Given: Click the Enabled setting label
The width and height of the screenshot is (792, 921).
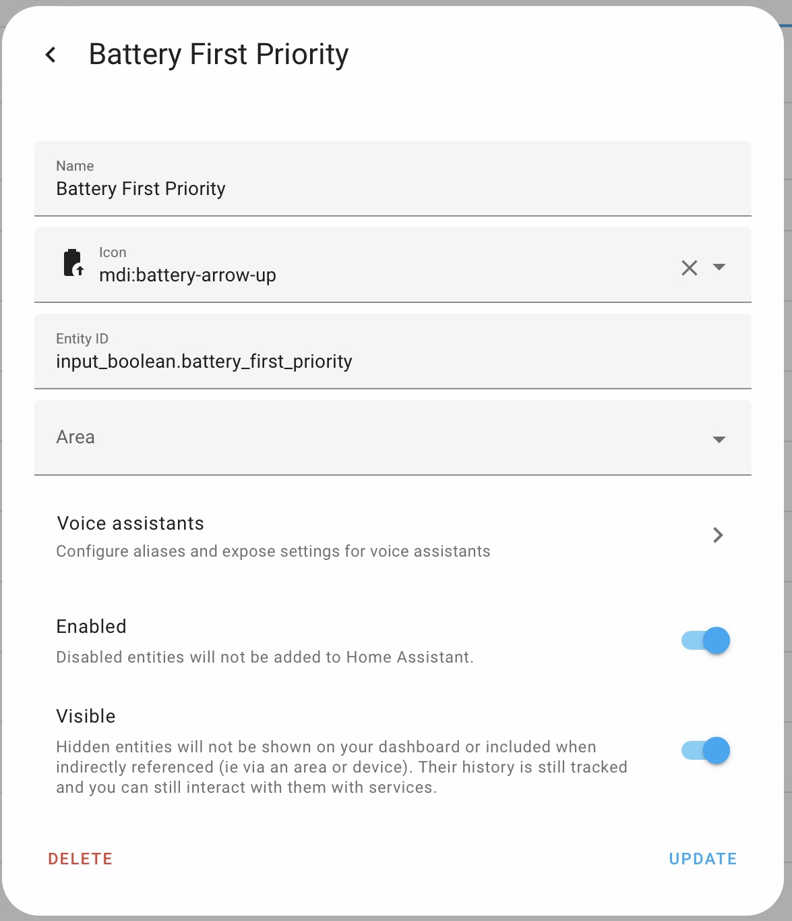Looking at the screenshot, I should (x=92, y=627).
